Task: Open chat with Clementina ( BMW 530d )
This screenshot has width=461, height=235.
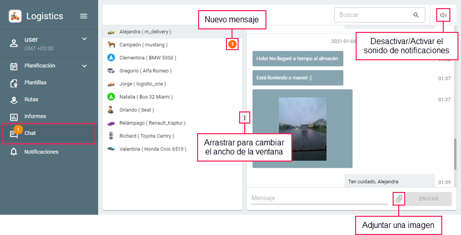Action: [x=172, y=58]
